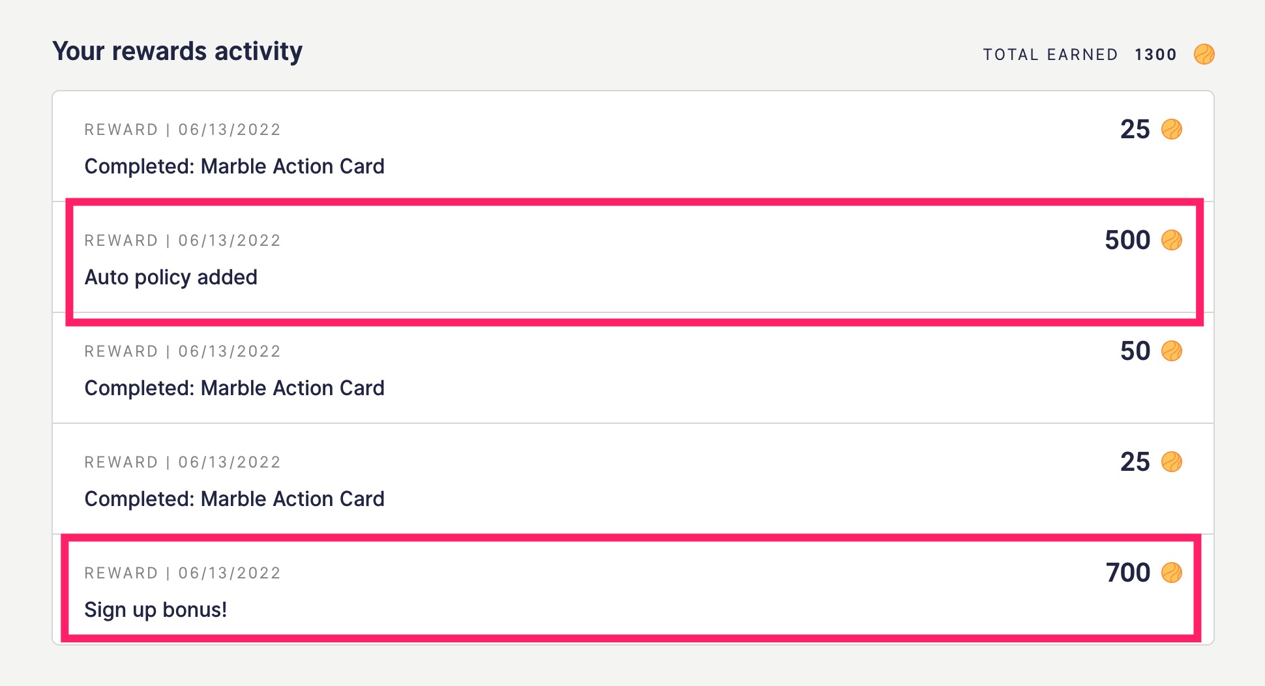Select the 50-point Marble Action Card title
This screenshot has width=1265, height=686.
tap(234, 388)
